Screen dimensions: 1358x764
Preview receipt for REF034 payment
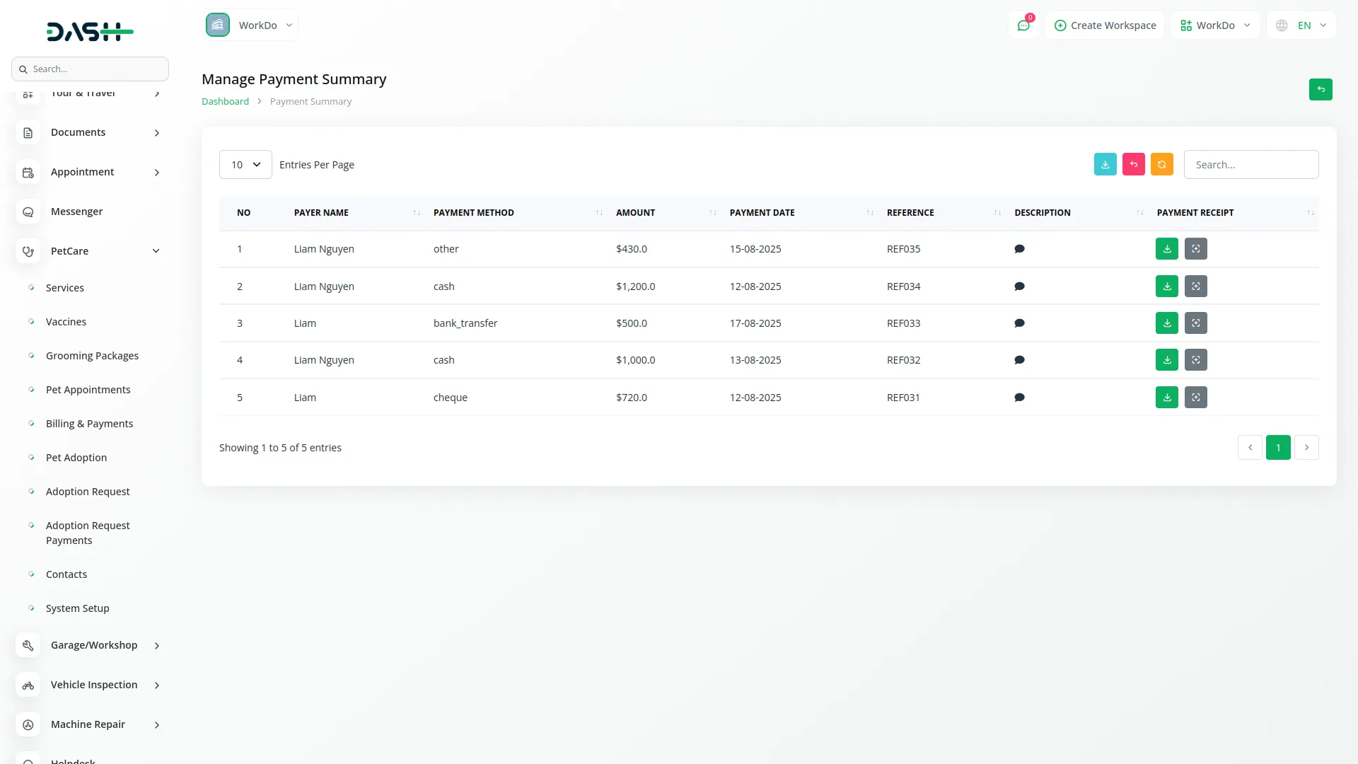(x=1195, y=286)
